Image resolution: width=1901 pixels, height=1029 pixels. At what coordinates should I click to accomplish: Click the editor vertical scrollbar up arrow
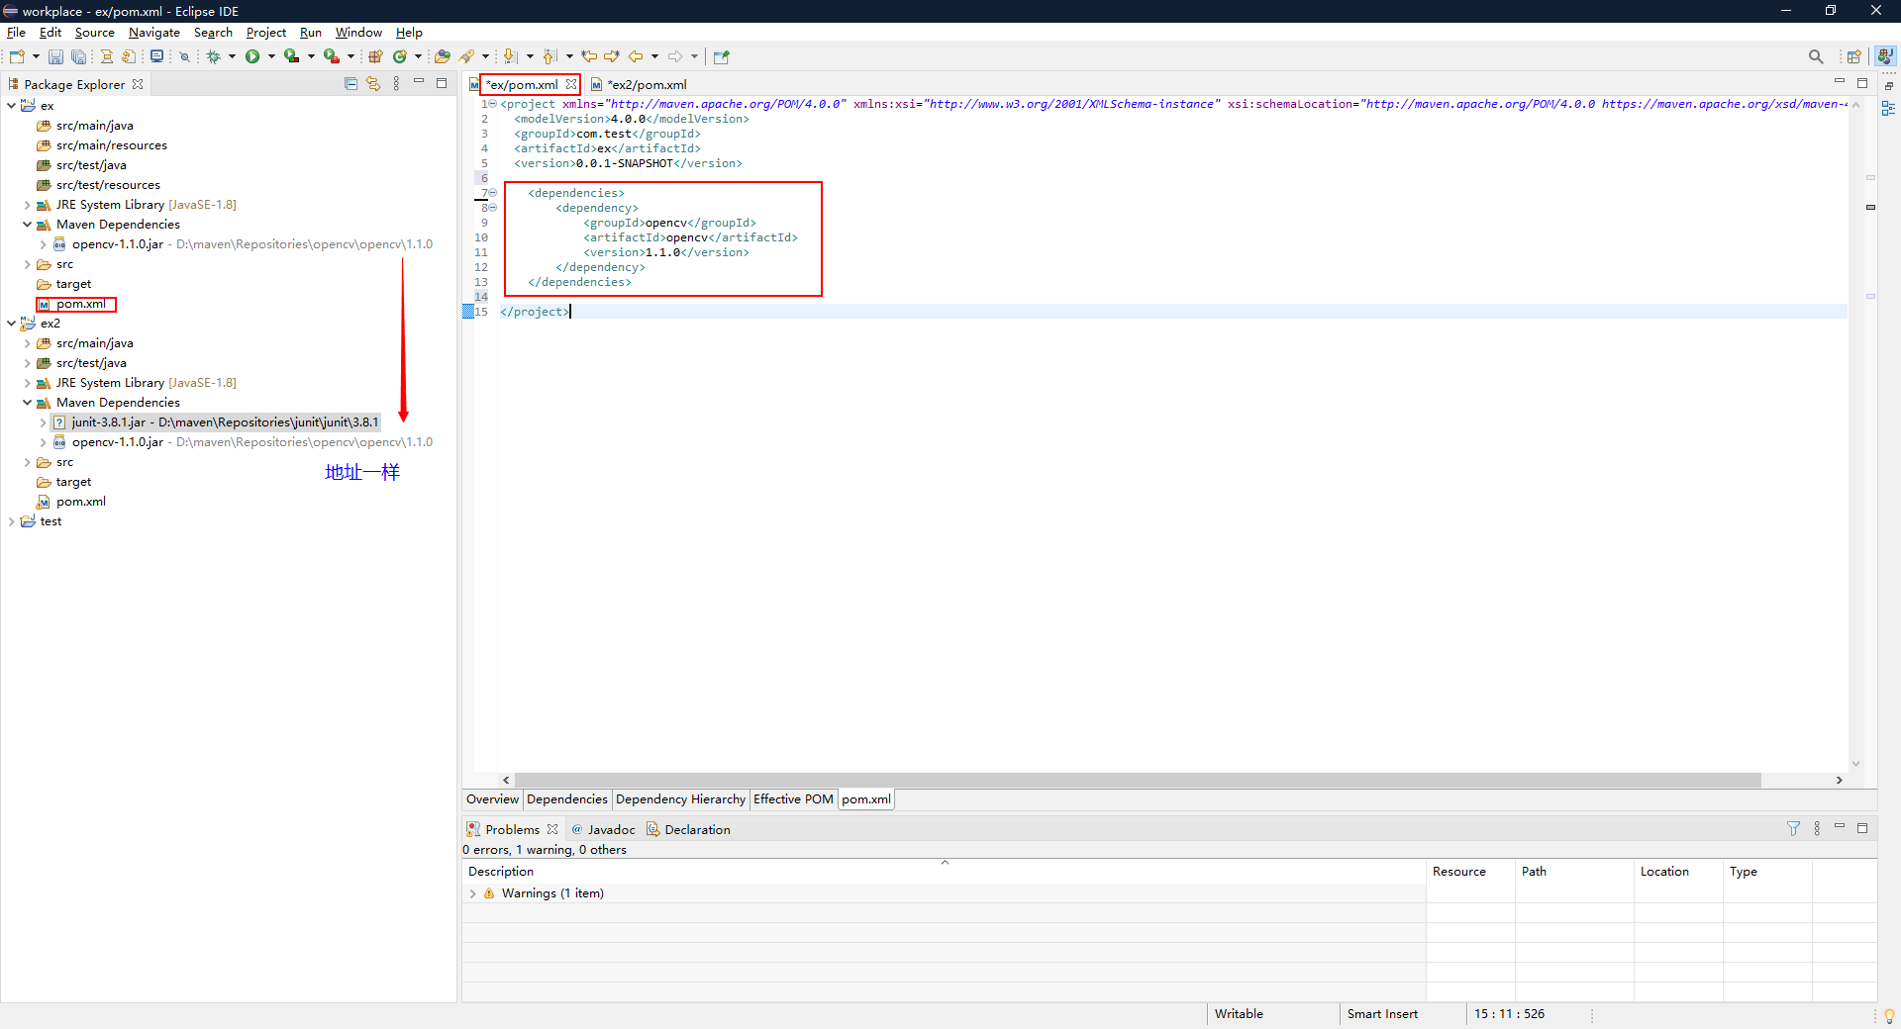point(1855,104)
